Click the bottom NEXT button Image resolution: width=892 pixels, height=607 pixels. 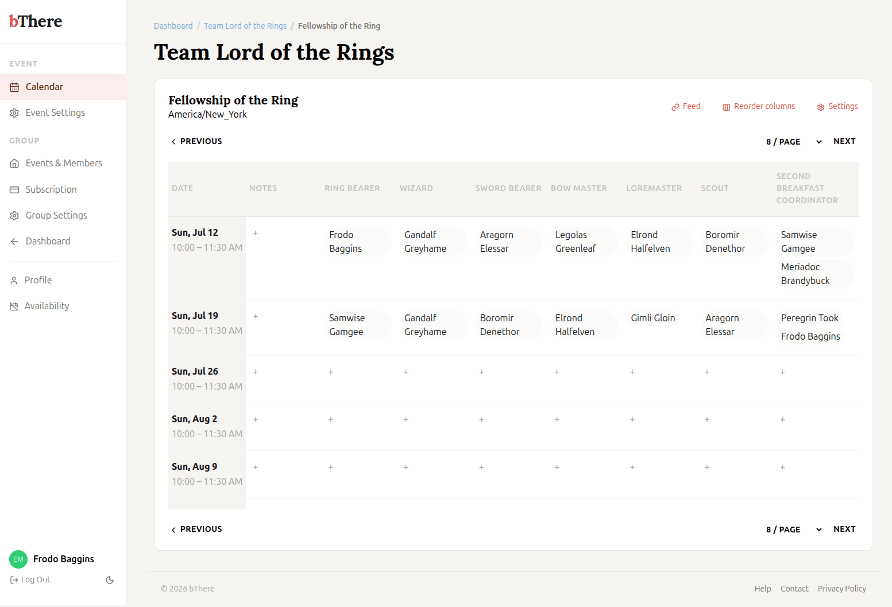pyautogui.click(x=844, y=529)
